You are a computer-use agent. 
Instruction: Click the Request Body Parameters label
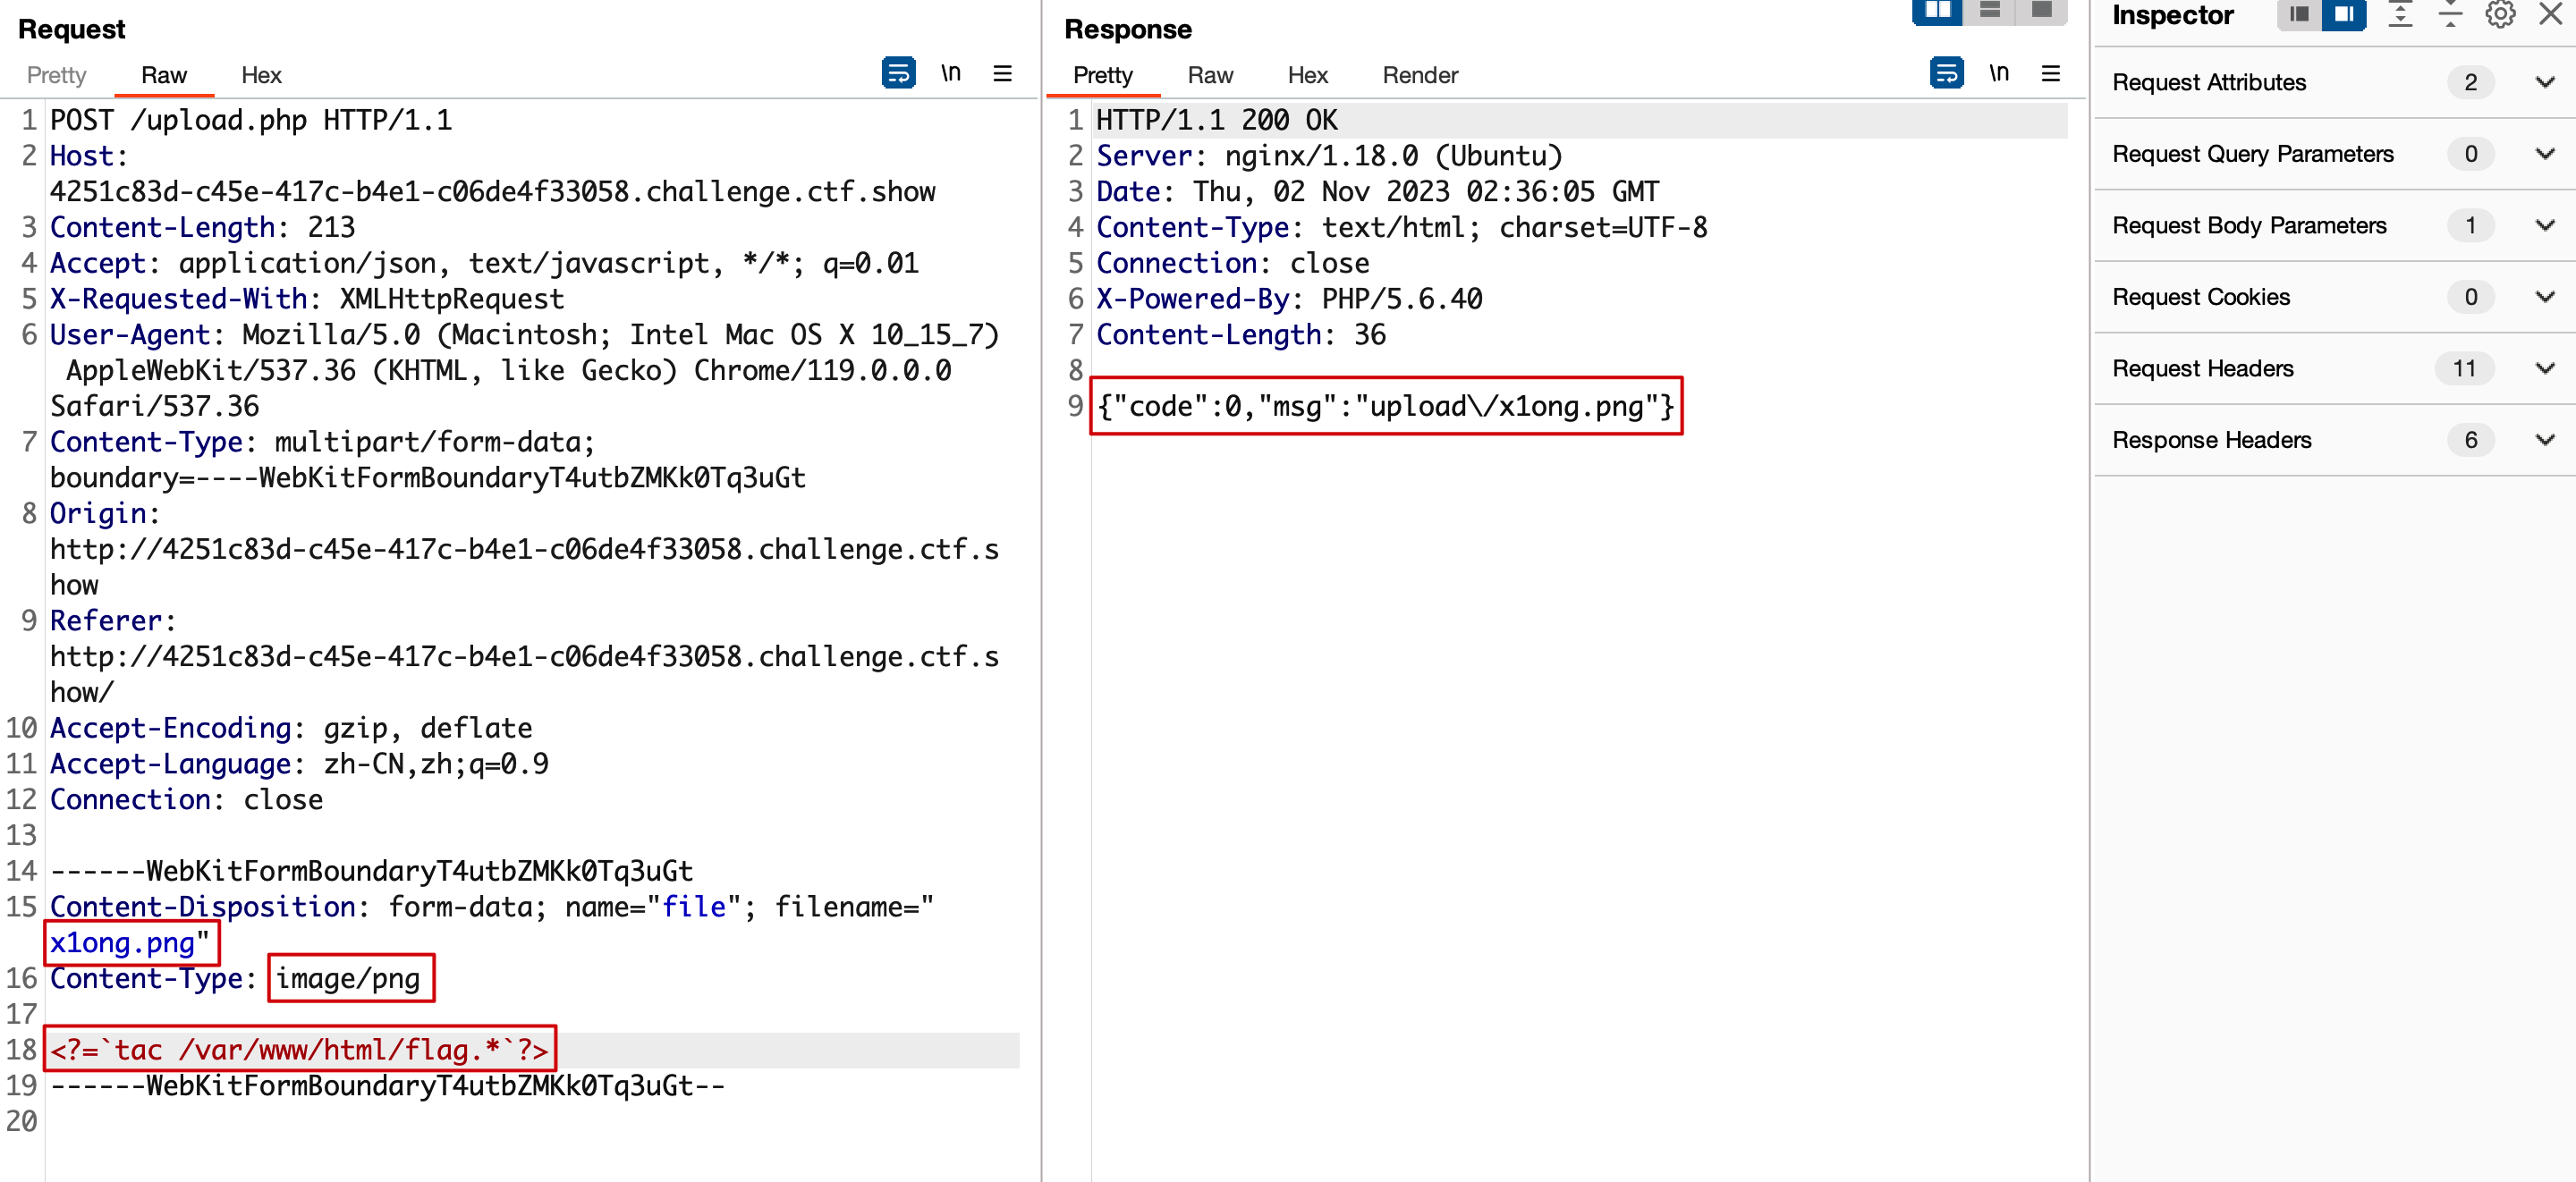pos(2249,225)
